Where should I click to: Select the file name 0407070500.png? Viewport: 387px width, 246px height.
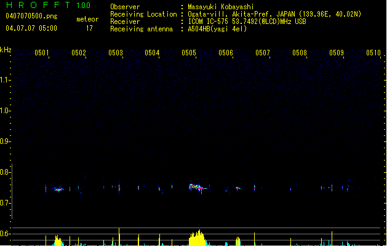(x=31, y=16)
